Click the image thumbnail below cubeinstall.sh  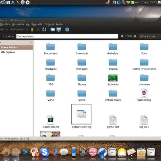tap(50, 134)
